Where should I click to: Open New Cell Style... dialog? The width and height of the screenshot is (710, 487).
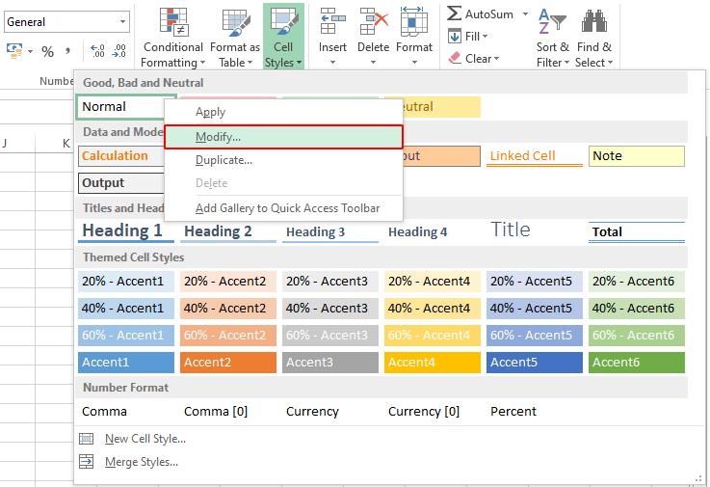pos(145,439)
